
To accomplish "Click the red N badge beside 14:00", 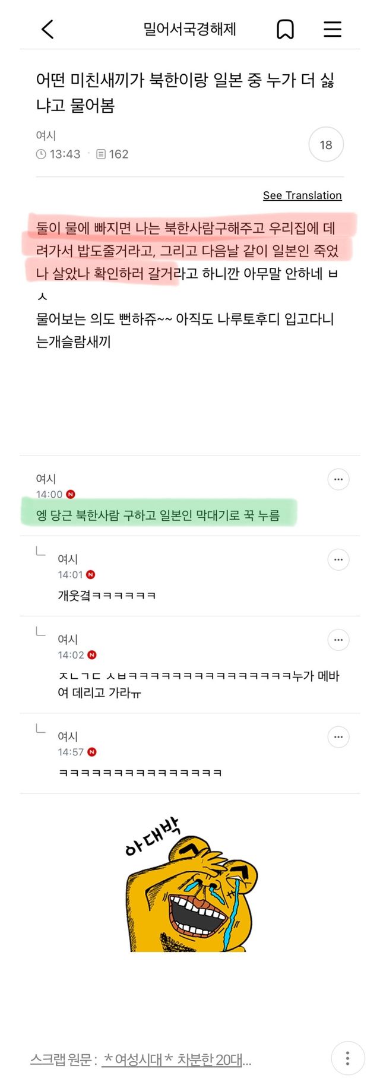I will coord(71,494).
